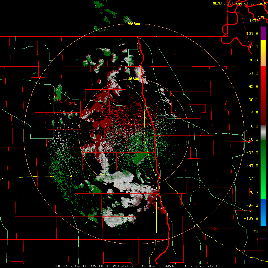Image resolution: width=268 pixels, height=268 pixels.
Task: Click the 61.2 legend value
Action: pos(253,73)
